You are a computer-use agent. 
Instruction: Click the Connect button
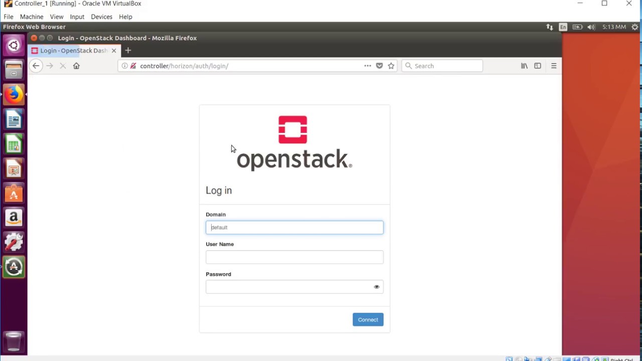(x=368, y=319)
